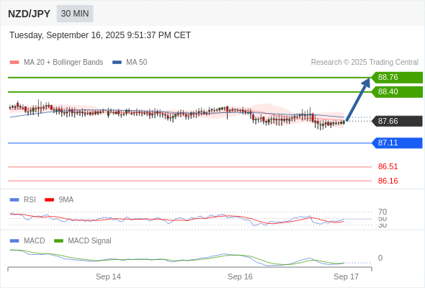This screenshot has height=288, width=425.
Task: Click the 87.11 blue pivot label
Action: [397, 143]
